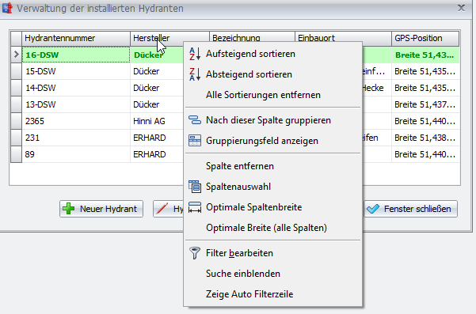
Task: Select Suche einblenden menu entry
Action: (x=243, y=274)
